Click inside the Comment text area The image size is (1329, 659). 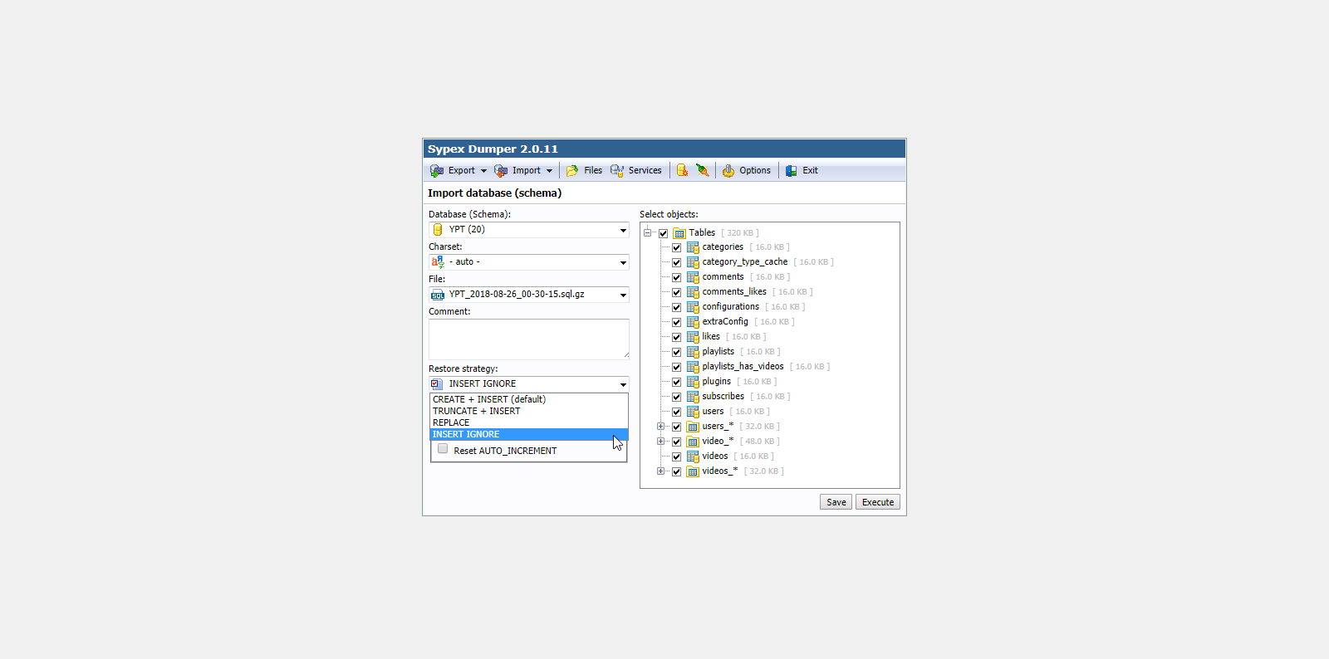pyautogui.click(x=529, y=339)
